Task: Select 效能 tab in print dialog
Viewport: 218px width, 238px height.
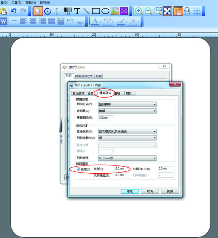Action: point(99,76)
